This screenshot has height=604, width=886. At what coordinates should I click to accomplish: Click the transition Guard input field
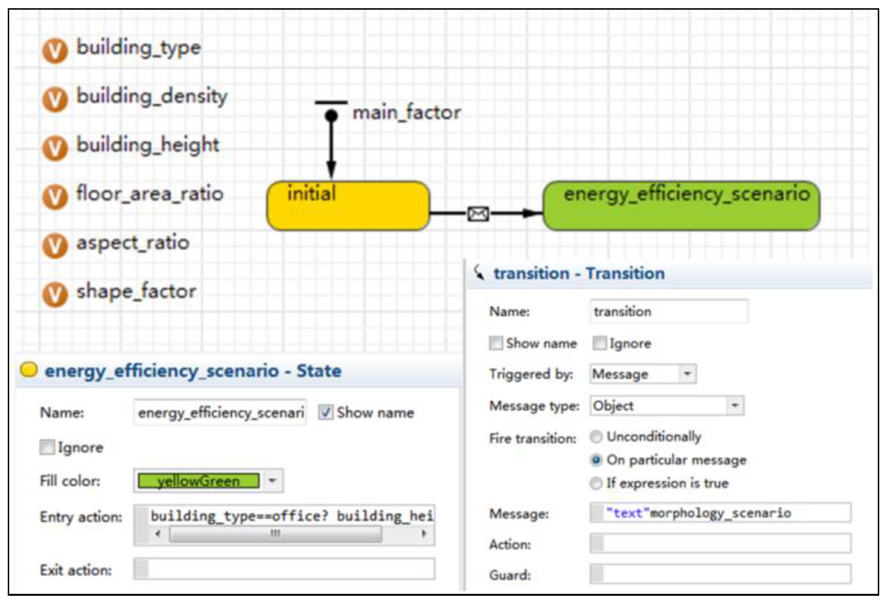click(720, 574)
